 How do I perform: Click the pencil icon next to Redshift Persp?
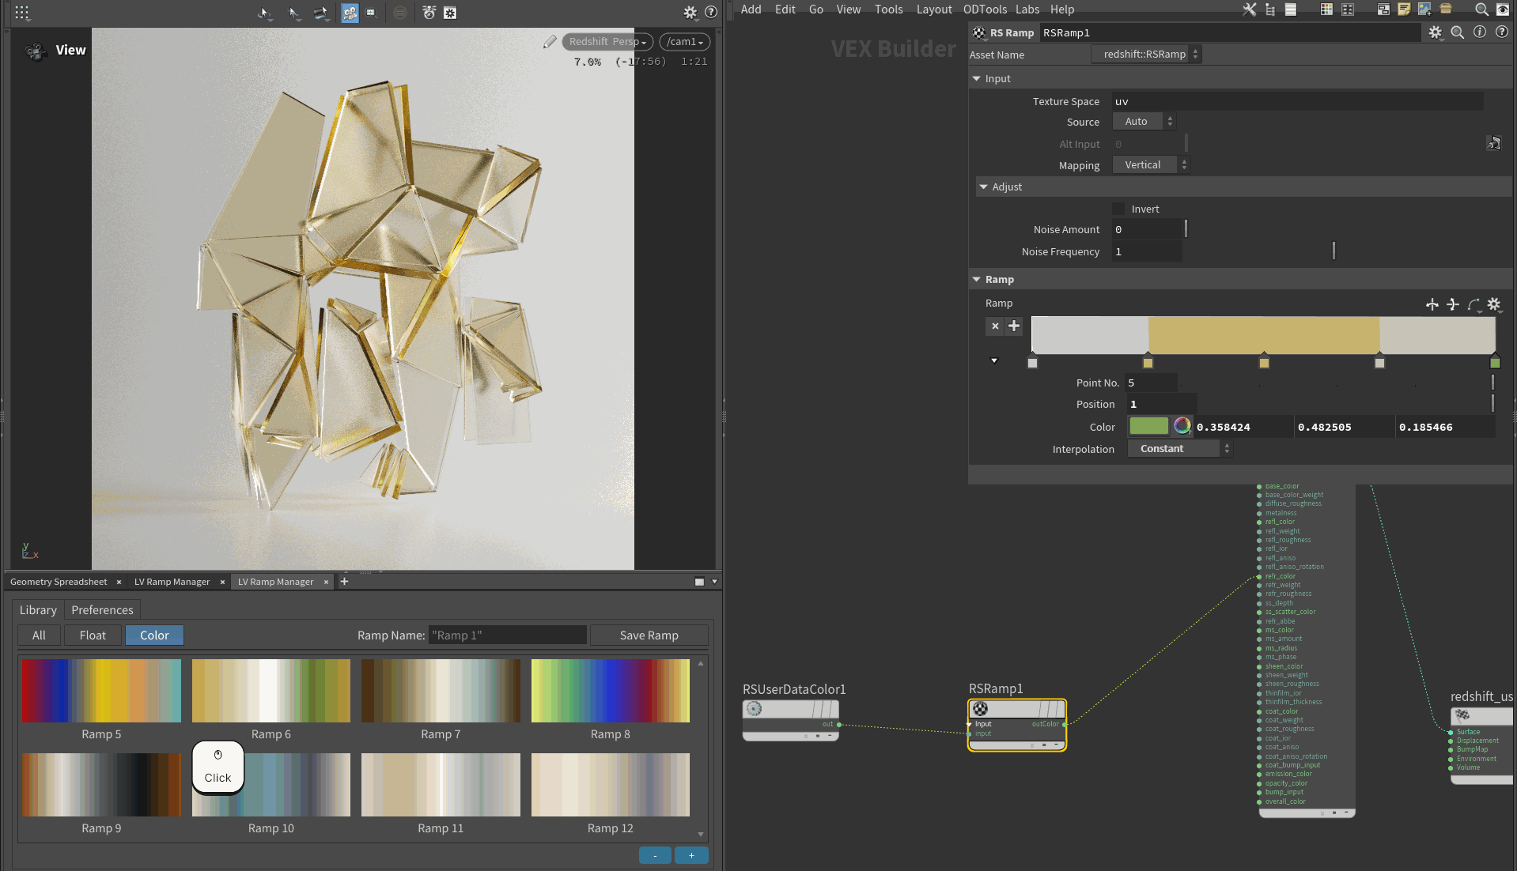(550, 42)
